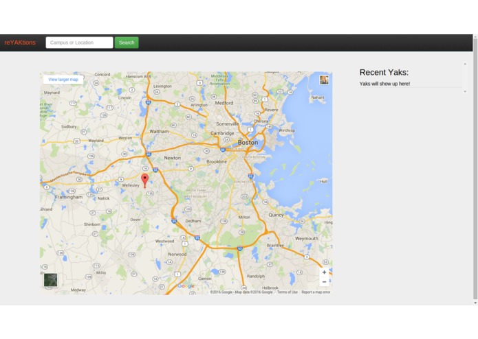Click the Natick label on the map
This screenshot has width=478, height=339.
103,198
